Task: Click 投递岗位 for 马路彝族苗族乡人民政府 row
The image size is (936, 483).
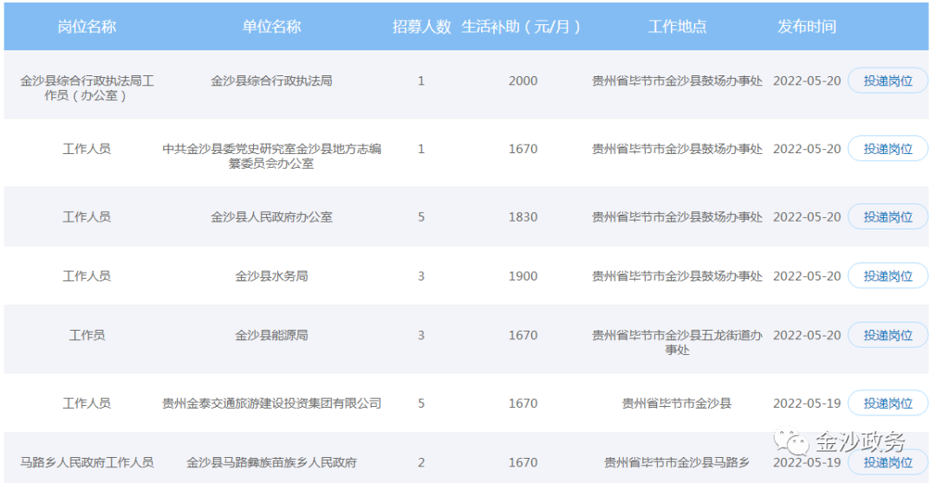Action: pyautogui.click(x=887, y=462)
